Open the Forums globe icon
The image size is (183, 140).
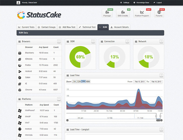[159, 12]
